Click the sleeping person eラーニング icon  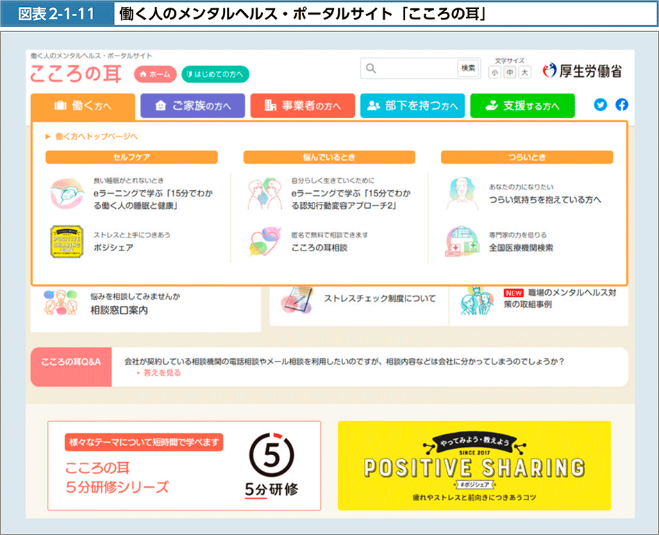(67, 194)
